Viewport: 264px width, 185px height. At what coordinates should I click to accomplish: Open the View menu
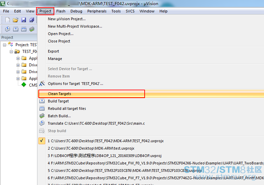click(30, 11)
